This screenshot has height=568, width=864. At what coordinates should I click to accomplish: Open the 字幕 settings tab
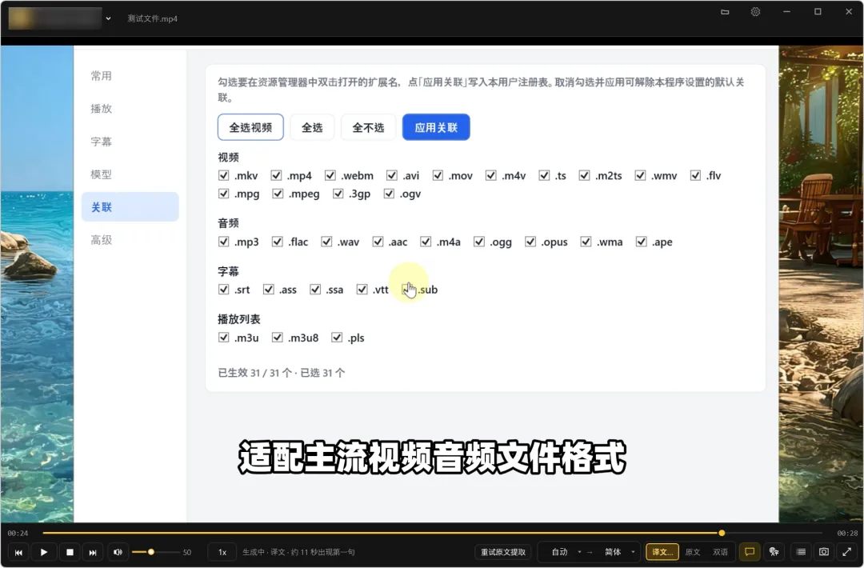click(130, 142)
